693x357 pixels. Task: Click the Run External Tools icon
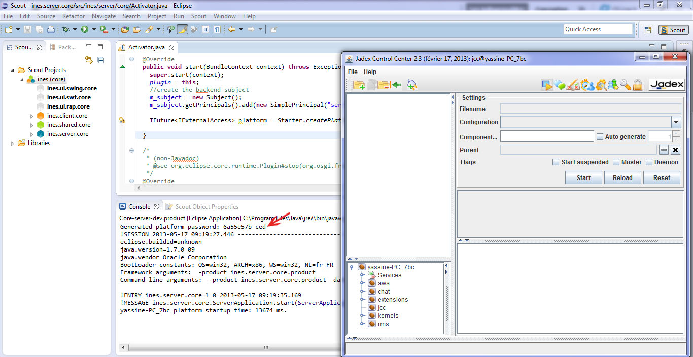coord(103,30)
